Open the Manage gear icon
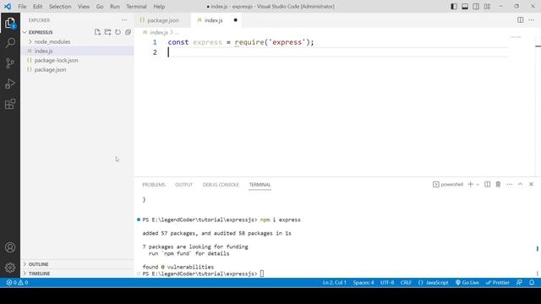 (x=10, y=267)
